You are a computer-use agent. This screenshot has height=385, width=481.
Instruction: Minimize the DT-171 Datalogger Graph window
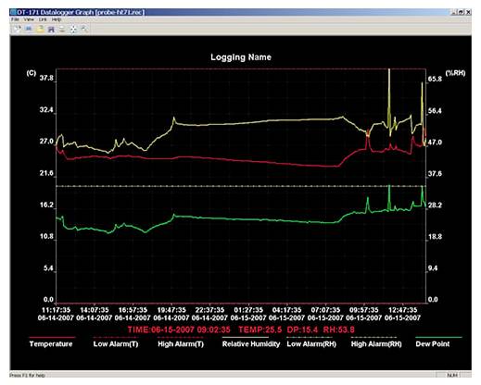click(454, 12)
